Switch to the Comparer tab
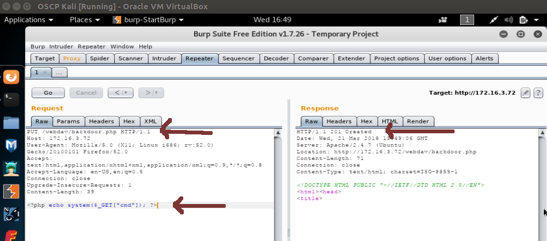547x241 pixels. [313, 58]
